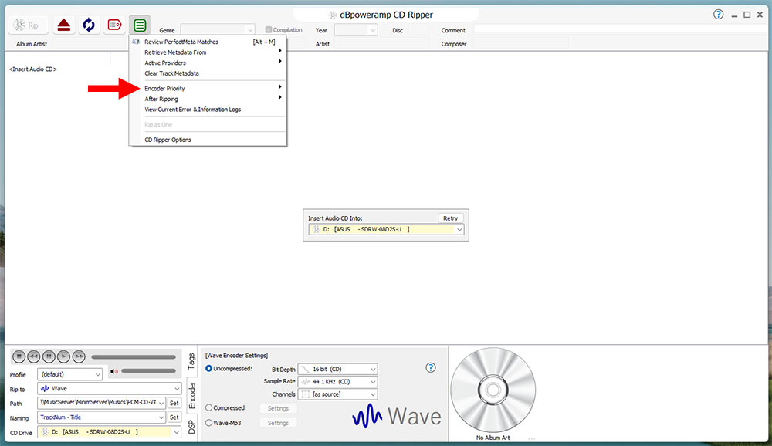Select the Compressed radio option
The image size is (772, 446).
click(209, 408)
